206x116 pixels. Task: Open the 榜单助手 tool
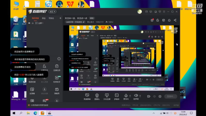[57, 79]
